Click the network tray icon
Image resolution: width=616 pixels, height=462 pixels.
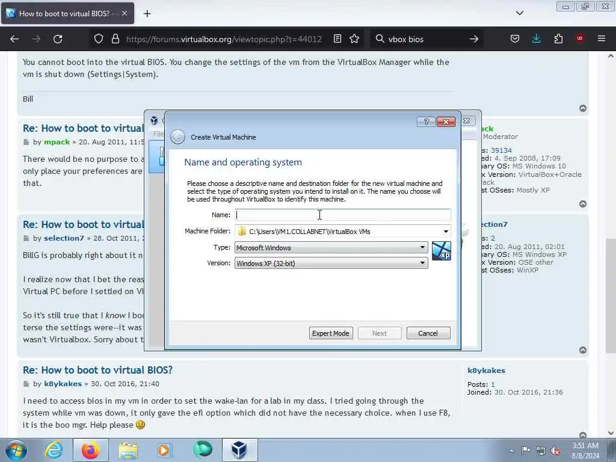[541, 451]
